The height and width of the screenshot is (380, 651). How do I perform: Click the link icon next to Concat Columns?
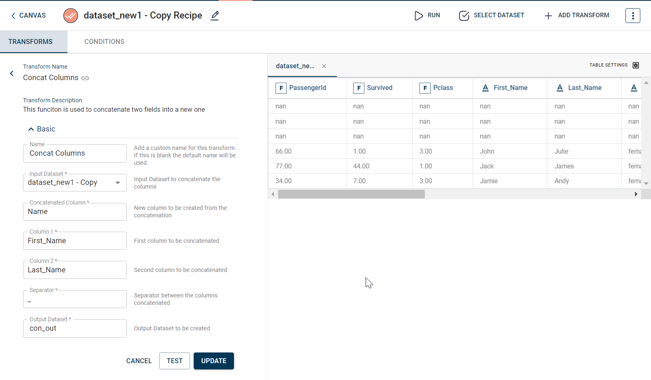(85, 78)
